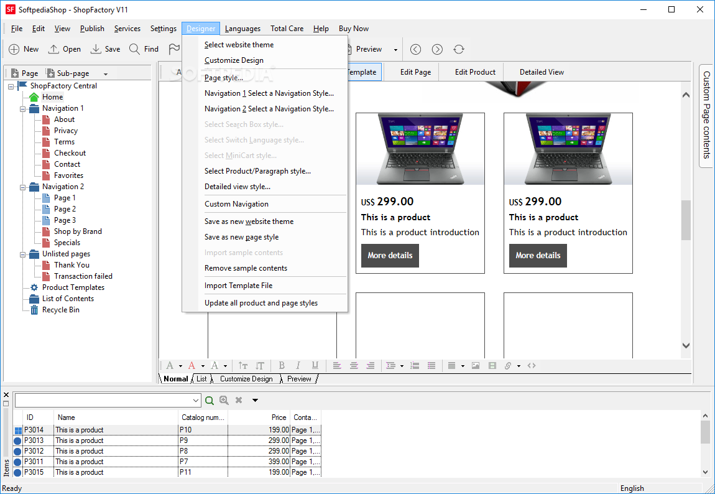Click the clear search X icon
715x494 pixels.
tap(239, 400)
